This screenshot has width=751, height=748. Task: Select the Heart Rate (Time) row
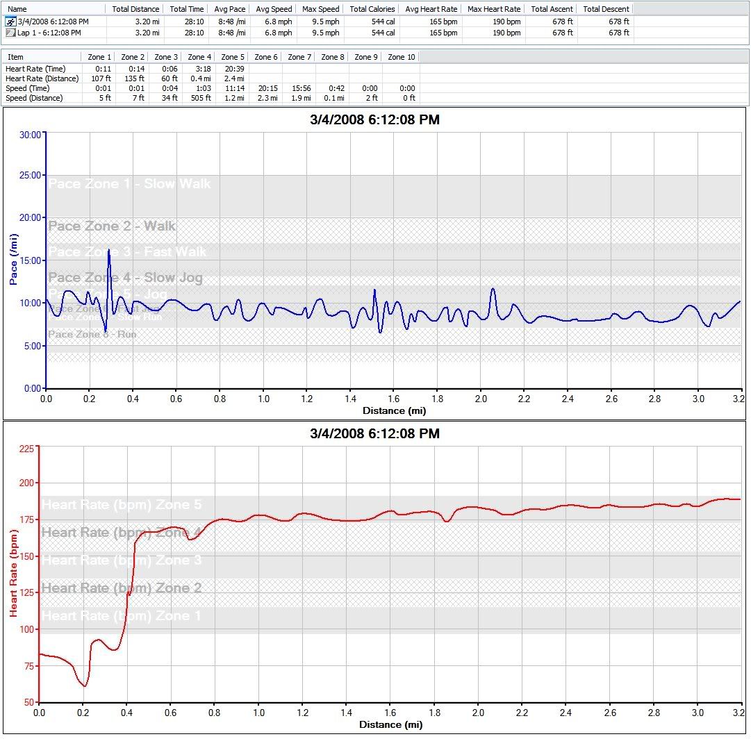[35, 69]
